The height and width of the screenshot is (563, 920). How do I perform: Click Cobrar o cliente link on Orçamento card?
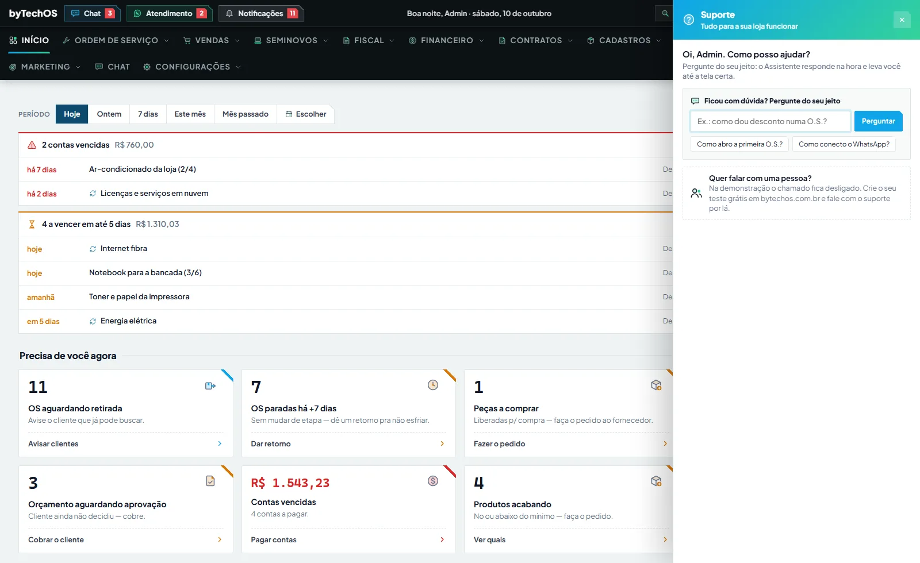point(125,539)
